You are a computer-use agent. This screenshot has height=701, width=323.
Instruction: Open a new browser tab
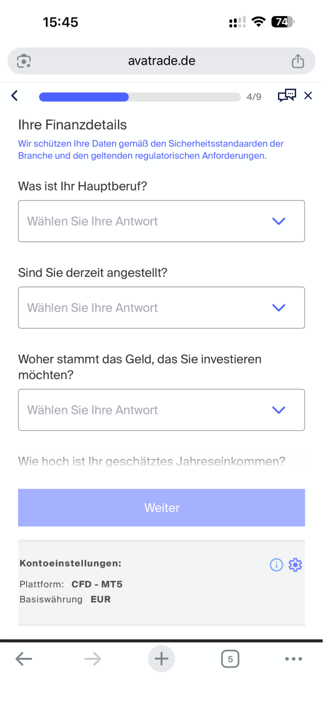coord(161,659)
